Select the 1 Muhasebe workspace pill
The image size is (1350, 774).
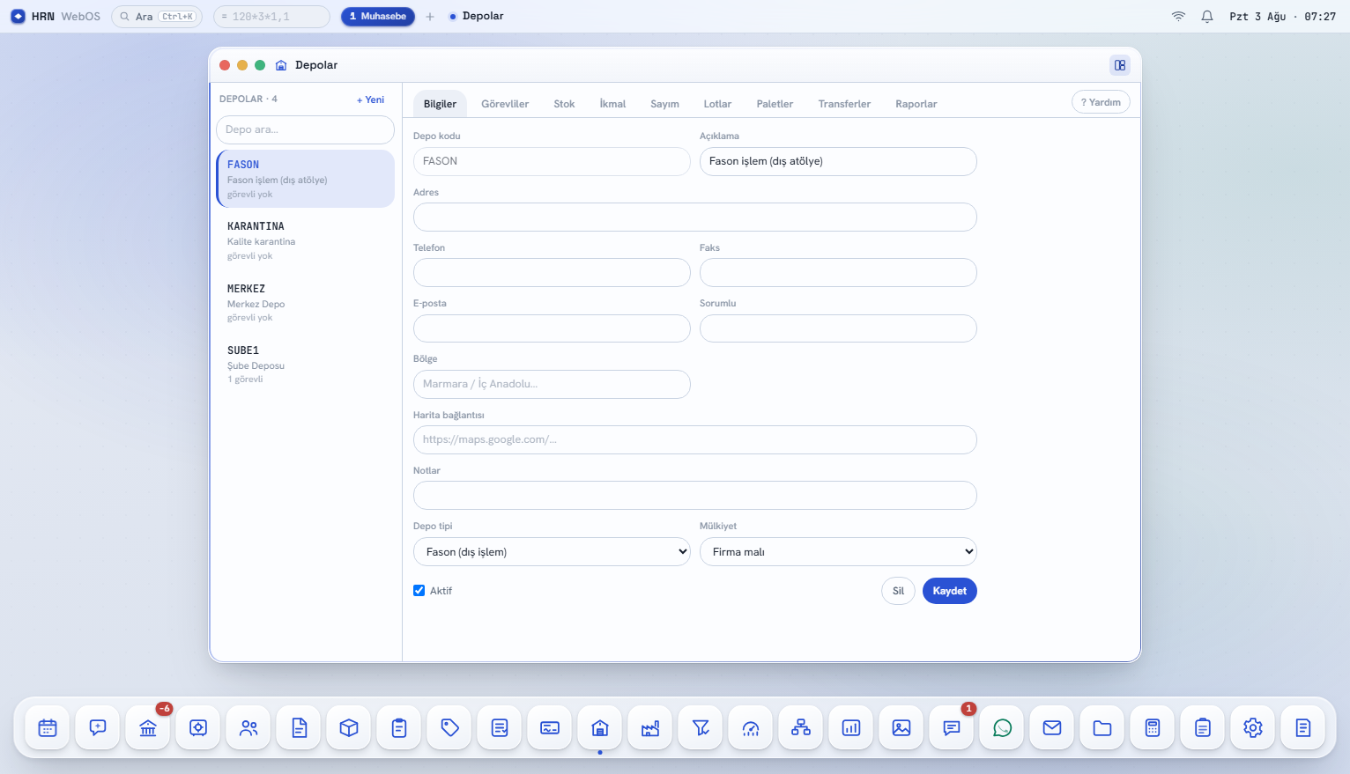[378, 16]
